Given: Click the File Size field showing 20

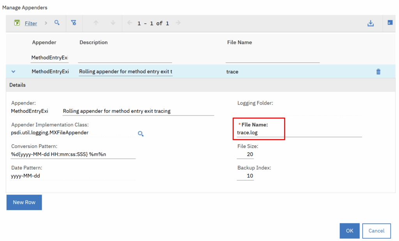Looking at the screenshot, I should [245, 154].
